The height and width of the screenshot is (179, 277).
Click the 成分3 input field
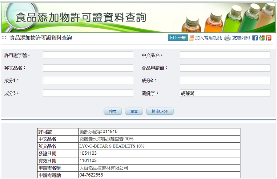point(88,93)
